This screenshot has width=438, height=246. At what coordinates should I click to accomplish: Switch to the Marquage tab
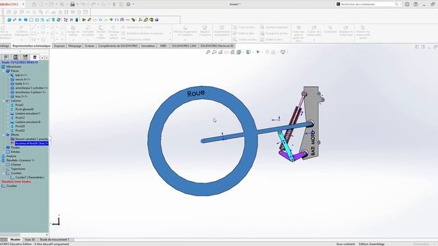75,46
